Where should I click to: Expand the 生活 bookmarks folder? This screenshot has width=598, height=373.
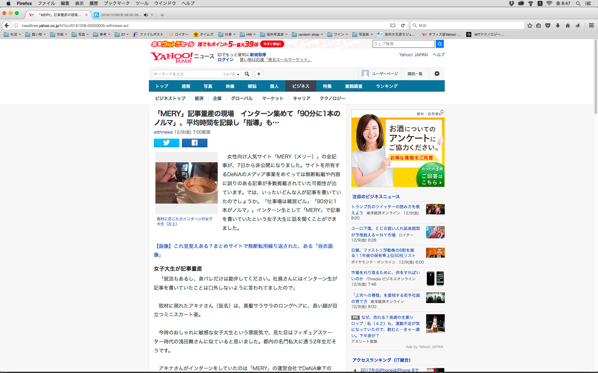click(x=12, y=35)
